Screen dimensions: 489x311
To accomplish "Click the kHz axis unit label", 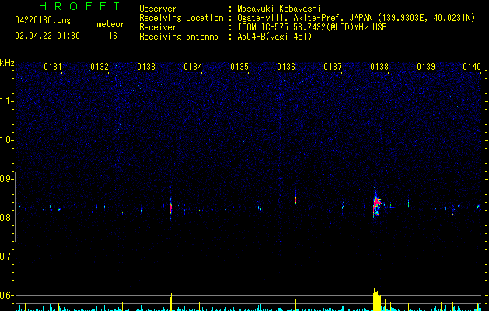I will click(x=7, y=63).
